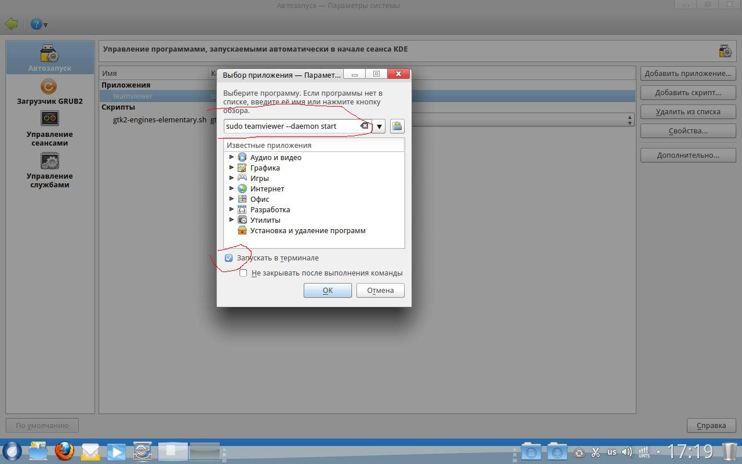742x464 pixels.
Task: Launch Firefox from the taskbar
Action: tap(64, 451)
